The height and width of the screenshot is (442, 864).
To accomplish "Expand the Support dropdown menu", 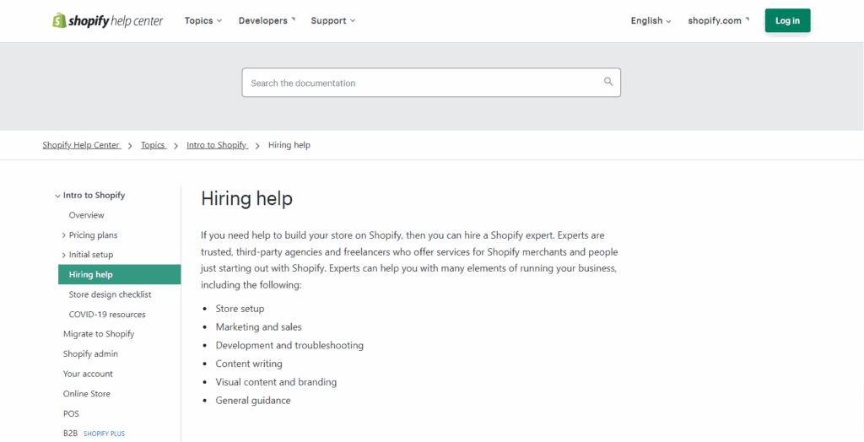I will 332,21.
